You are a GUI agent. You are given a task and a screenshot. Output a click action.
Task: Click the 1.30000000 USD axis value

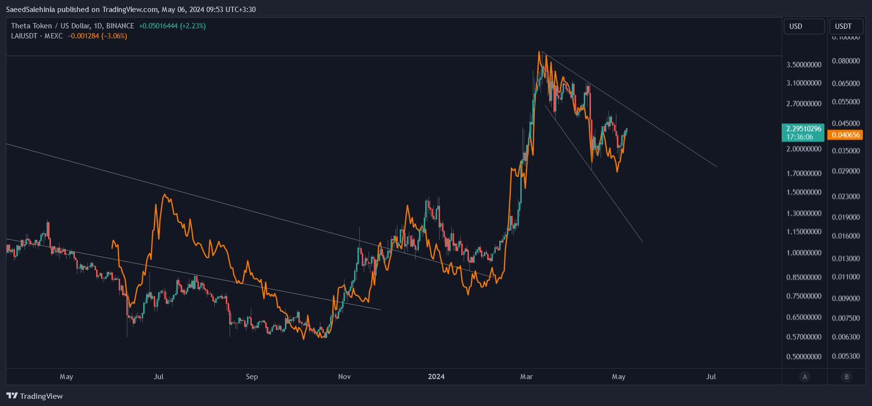pyautogui.click(x=804, y=213)
